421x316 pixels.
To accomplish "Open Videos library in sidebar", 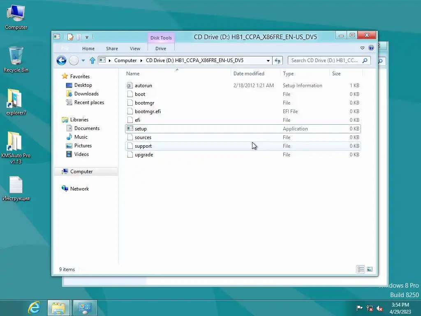I will (81, 154).
